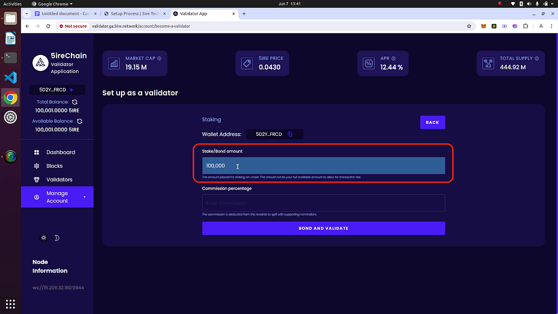Open the tab search dropdown
This screenshot has height=314, width=558.
(x=27, y=14)
